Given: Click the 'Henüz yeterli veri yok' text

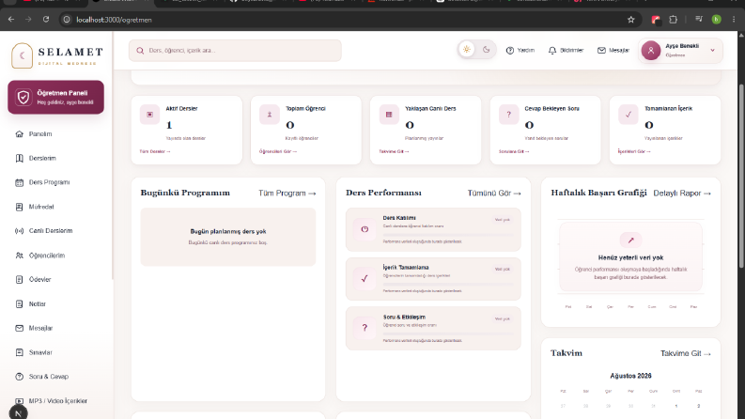Looking at the screenshot, I should click(630, 258).
